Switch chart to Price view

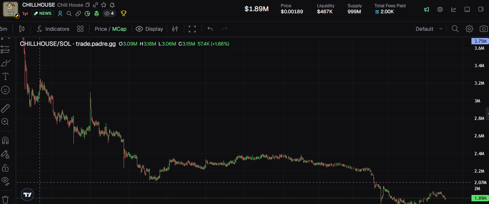(101, 29)
